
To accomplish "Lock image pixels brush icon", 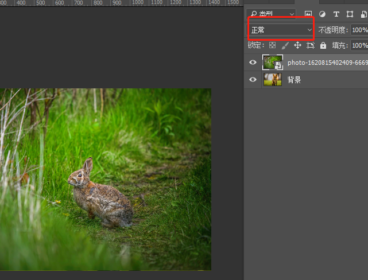I will point(285,45).
